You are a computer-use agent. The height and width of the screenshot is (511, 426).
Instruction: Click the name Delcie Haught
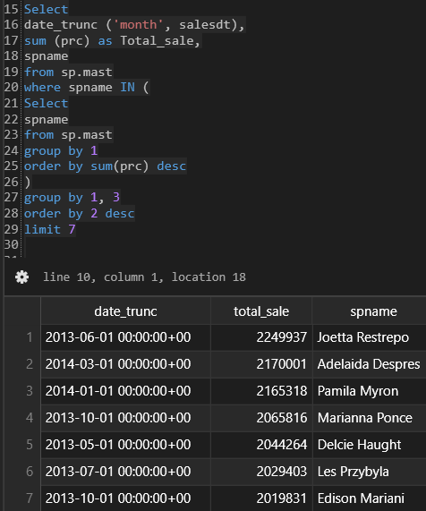pos(359,445)
